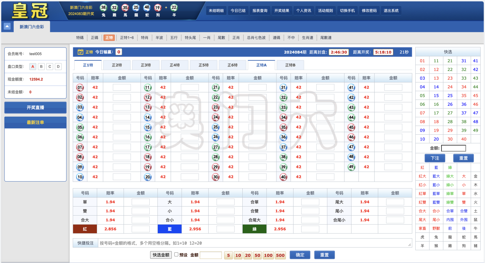This screenshot has width=485, height=263.
Task: Select number ball 16 in betting table
Action: coord(148,137)
